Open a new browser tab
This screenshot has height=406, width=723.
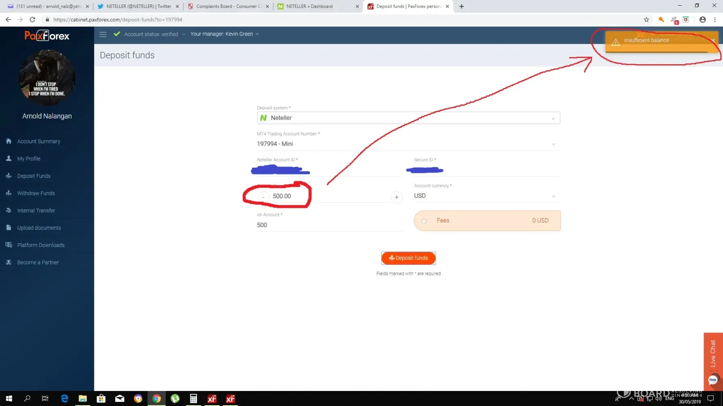point(462,6)
